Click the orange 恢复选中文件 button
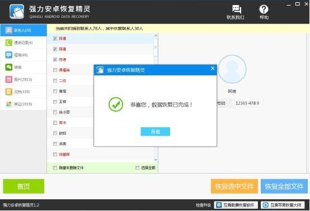This screenshot has width=310, height=211. [234, 186]
